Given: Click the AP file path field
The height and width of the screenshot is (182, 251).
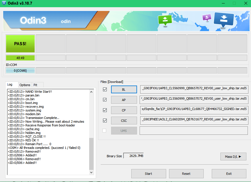Looking at the screenshot, I should [194, 100].
